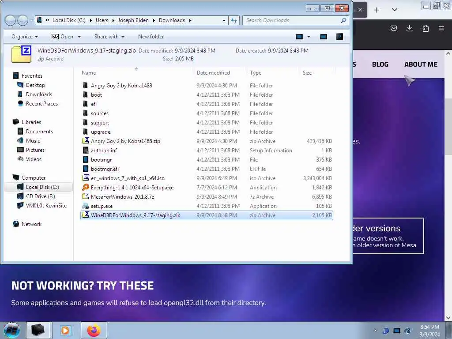
Task: Click Firefox save to Pocket icon
Action: point(393,28)
